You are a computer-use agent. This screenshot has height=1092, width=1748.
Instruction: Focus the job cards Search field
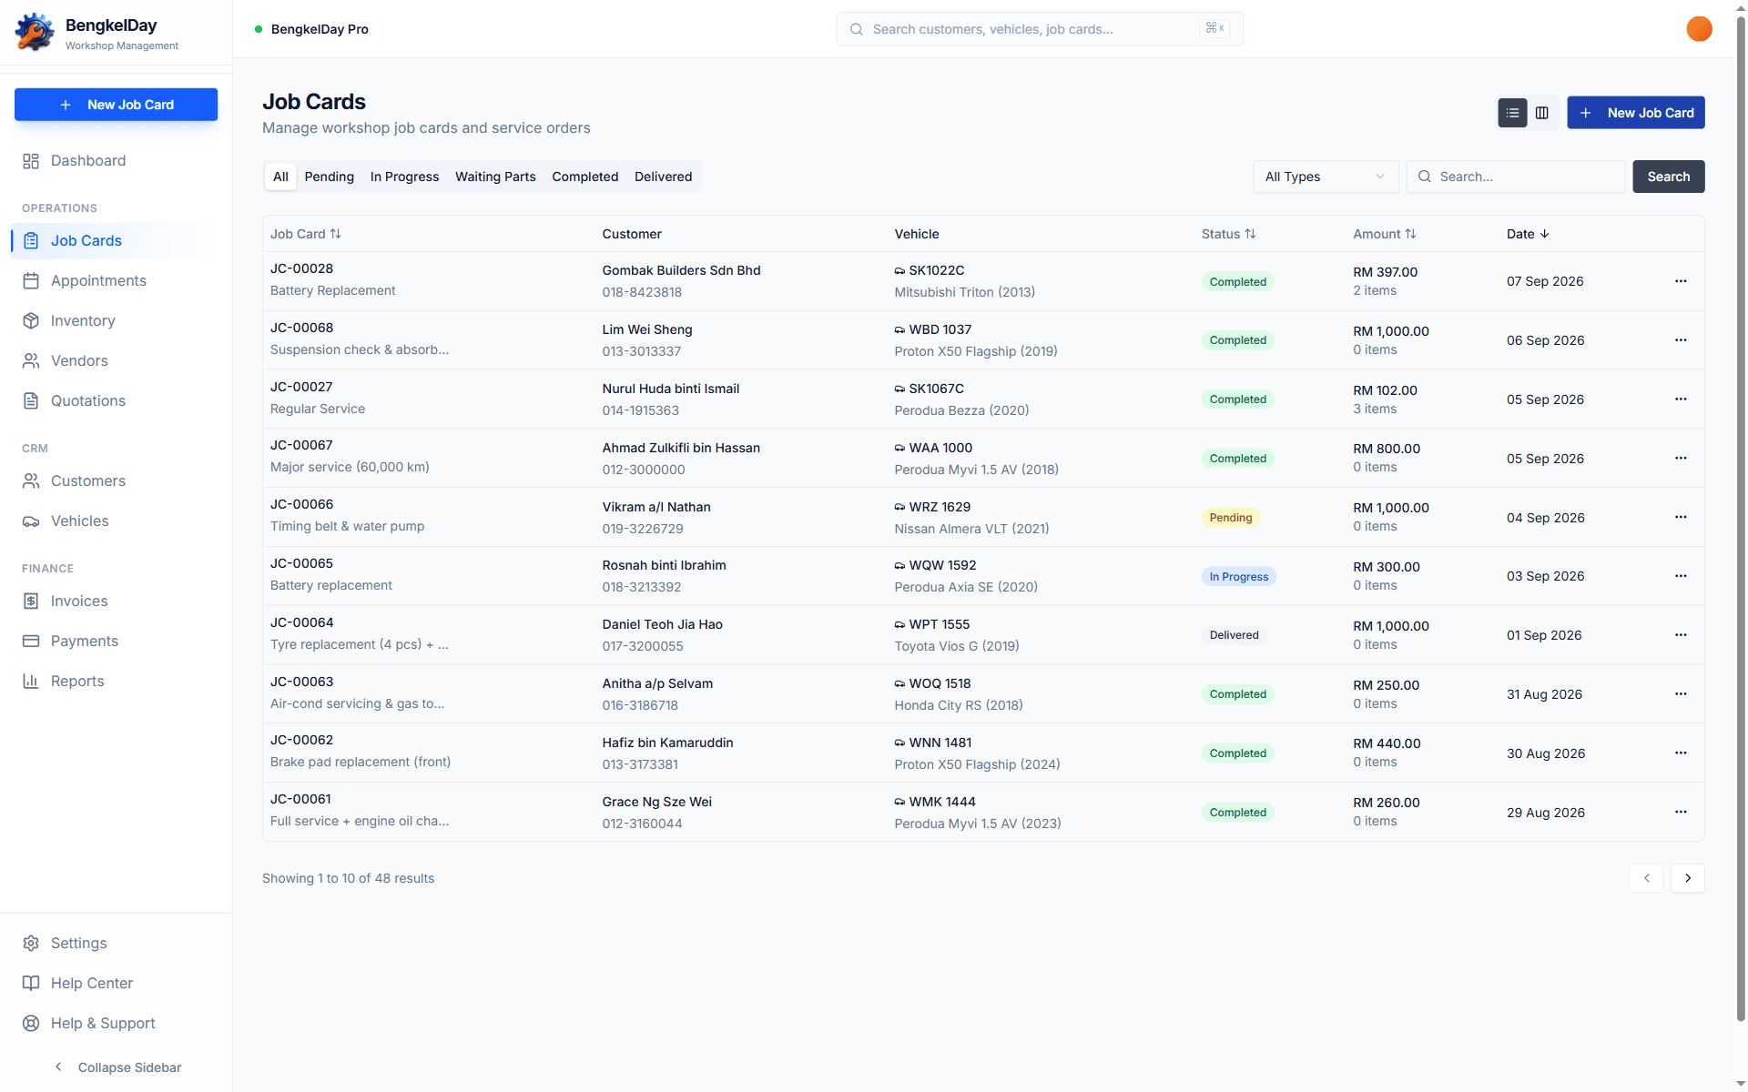click(1516, 177)
